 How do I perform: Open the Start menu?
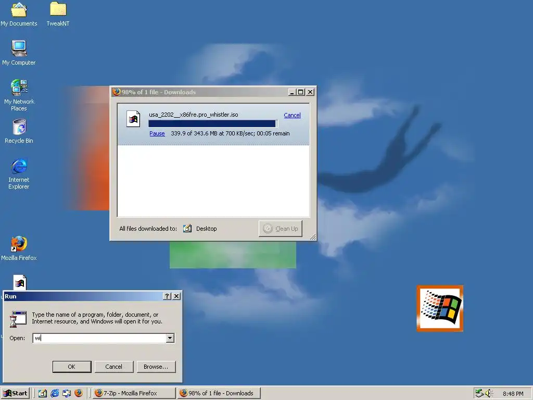(15, 393)
